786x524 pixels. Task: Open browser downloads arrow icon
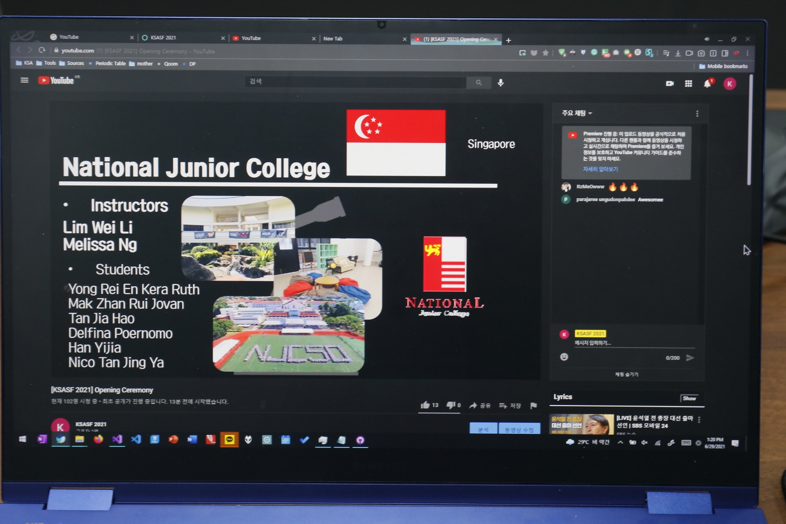click(678, 53)
